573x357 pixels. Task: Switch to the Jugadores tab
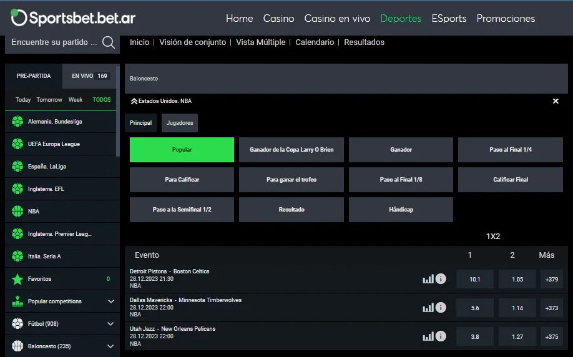(x=180, y=123)
